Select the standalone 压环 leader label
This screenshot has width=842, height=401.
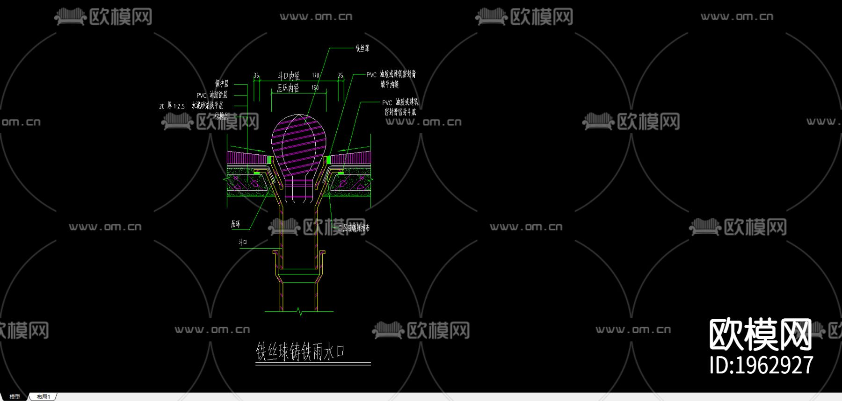236,224
